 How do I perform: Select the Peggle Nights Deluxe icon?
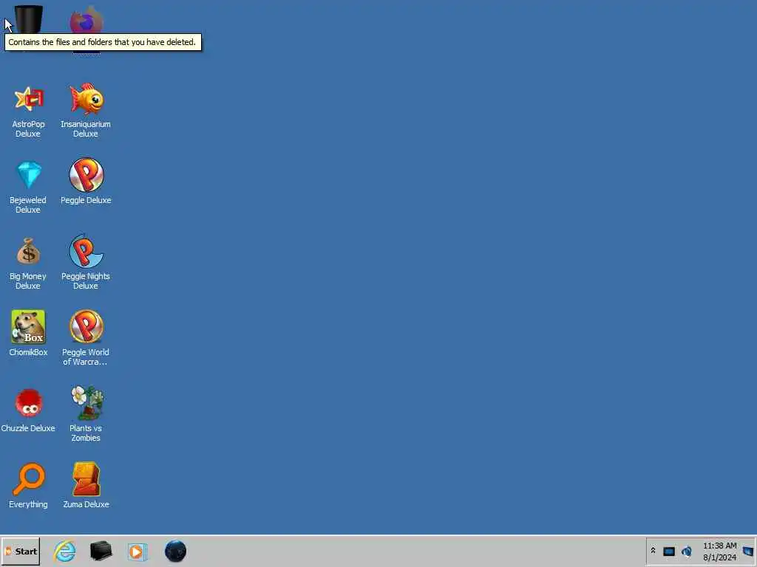coord(86,251)
